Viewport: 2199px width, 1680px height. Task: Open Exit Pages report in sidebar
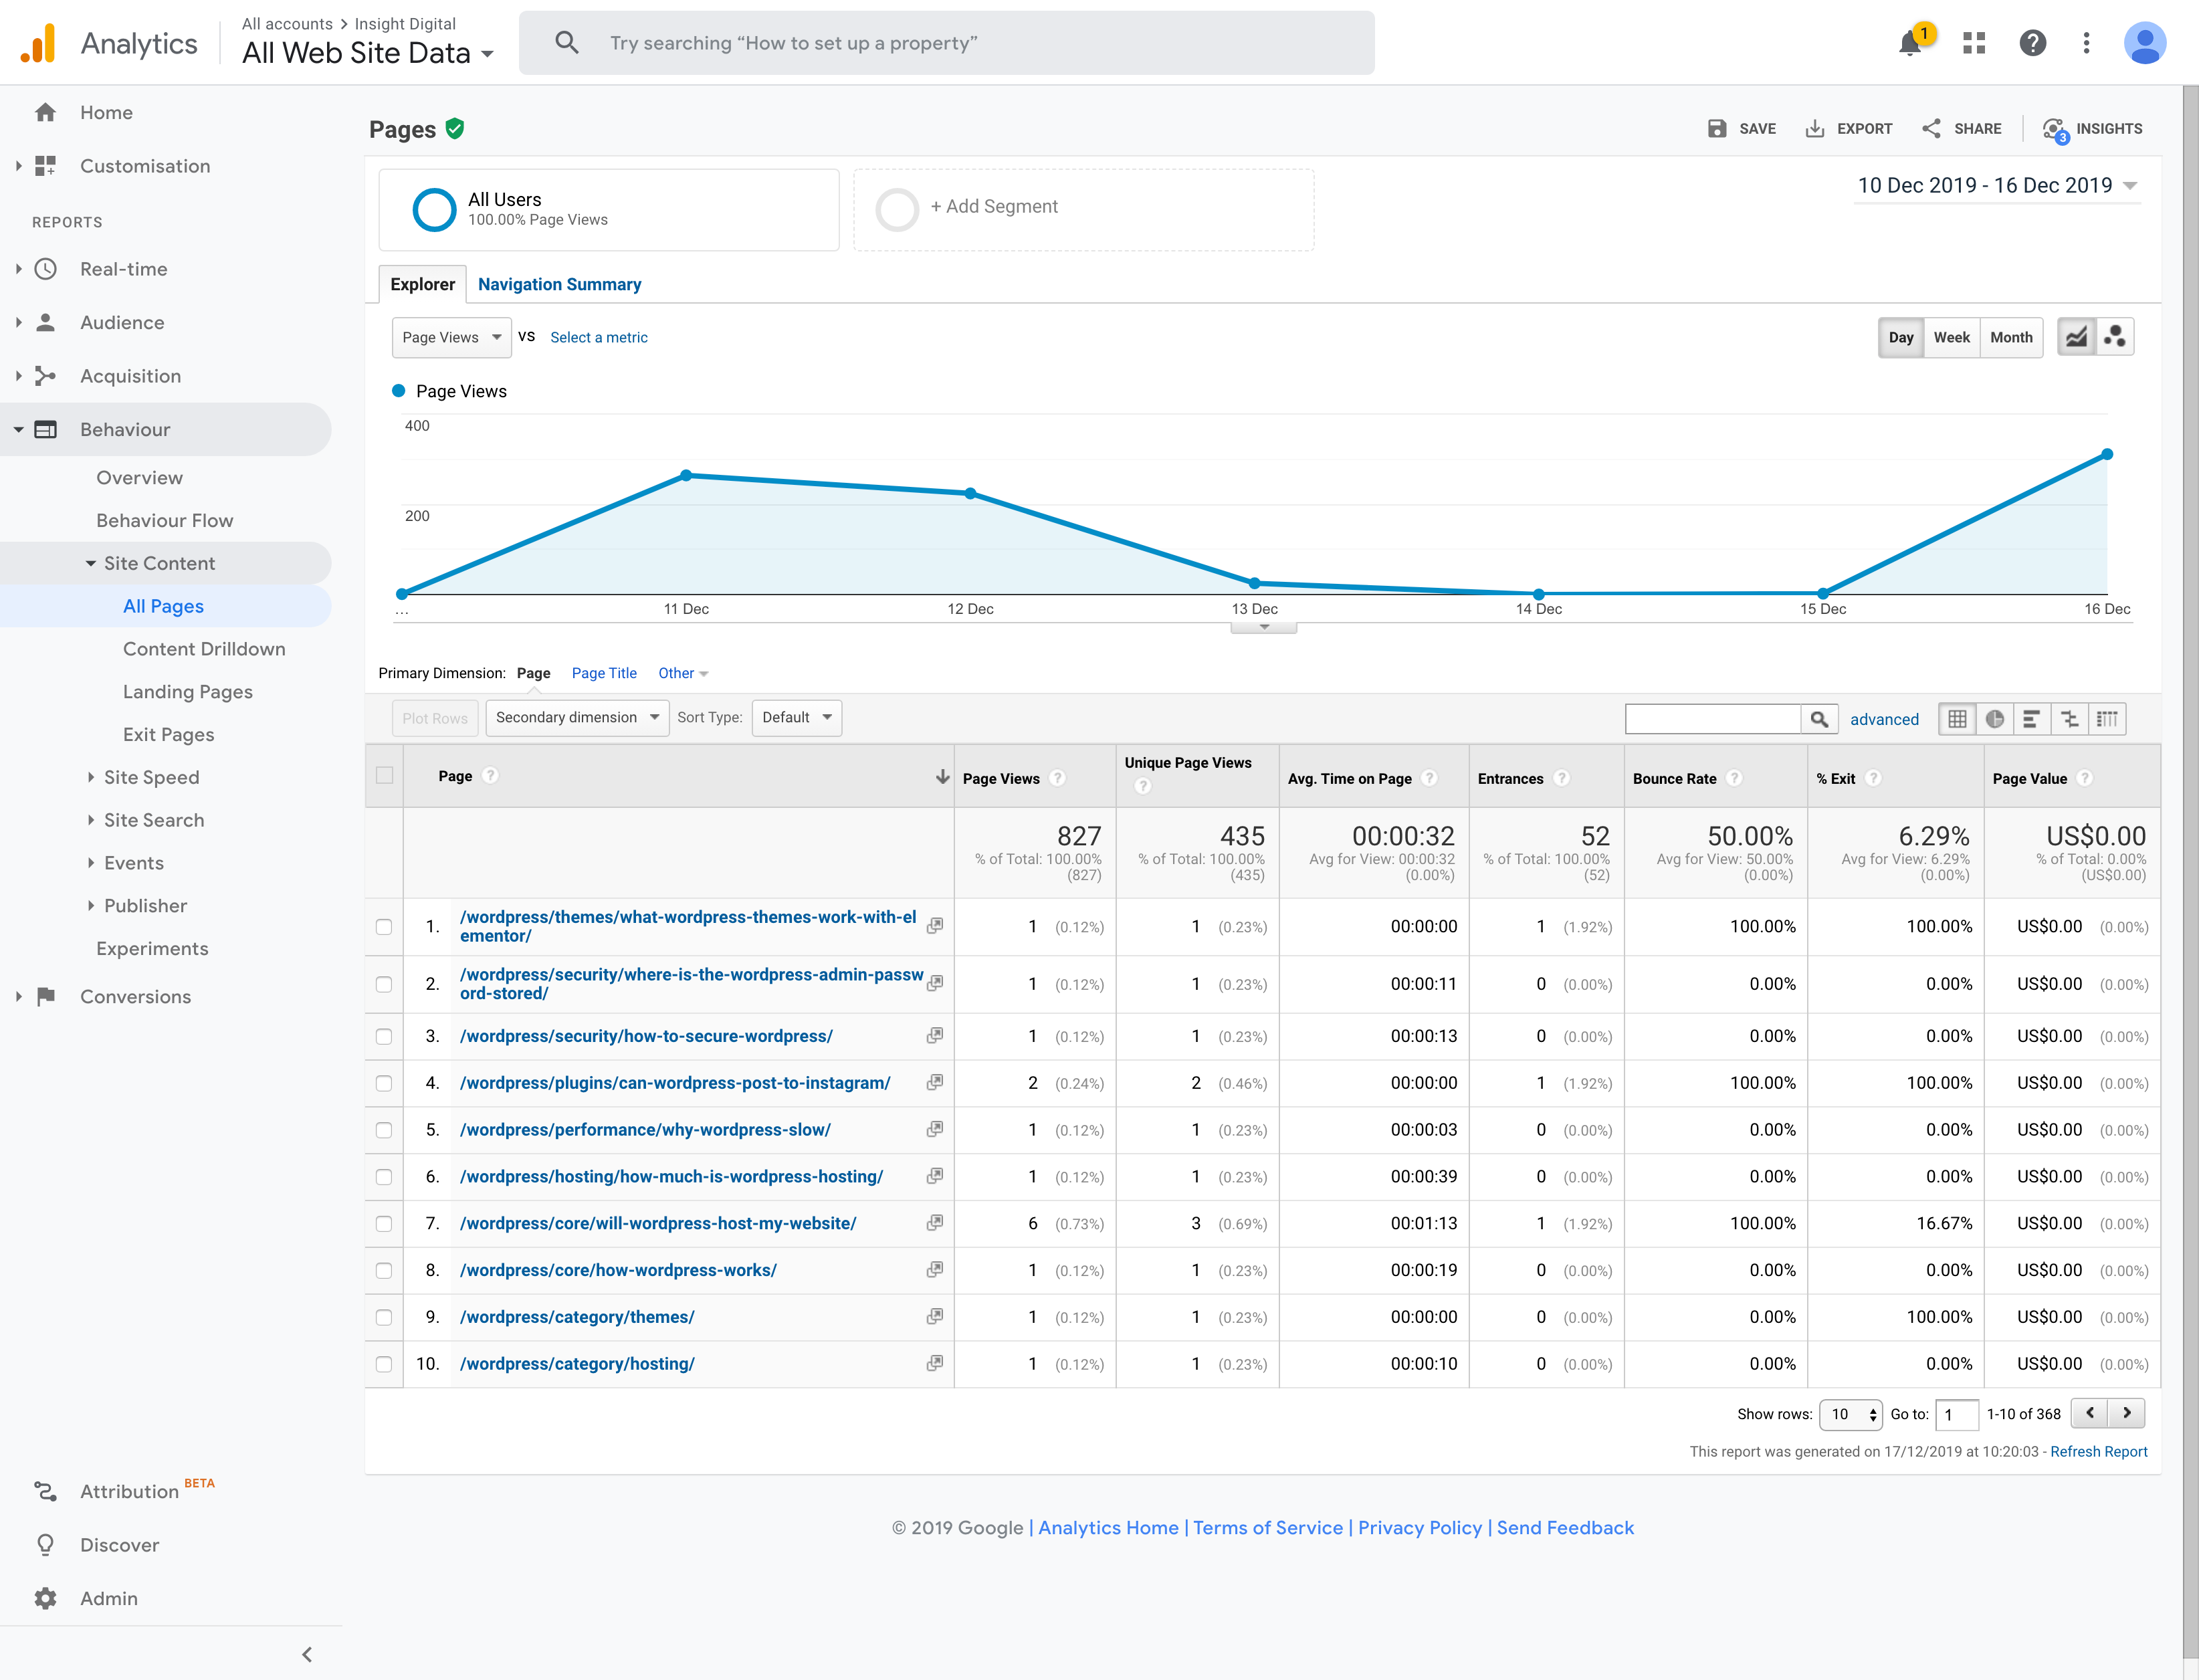169,735
